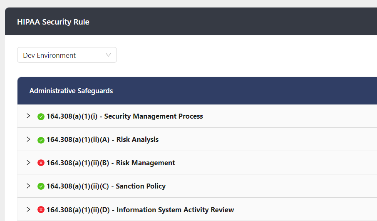Click red failed icon for Information System Activity Review
The height and width of the screenshot is (221, 377).
pos(41,210)
